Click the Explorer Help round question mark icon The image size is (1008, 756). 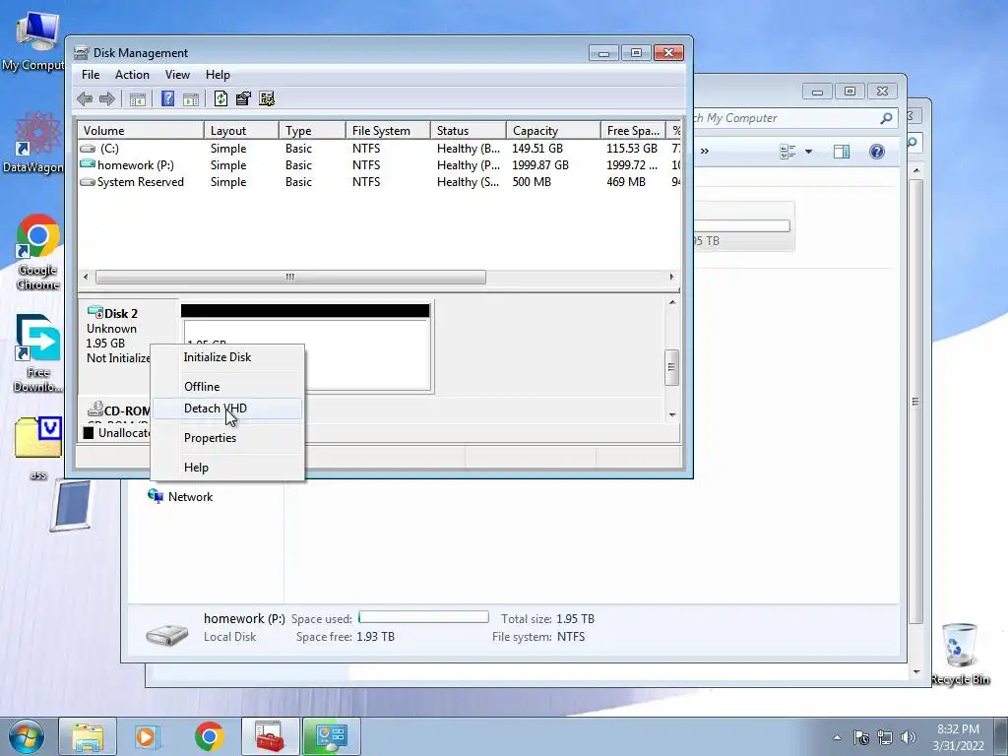click(877, 152)
